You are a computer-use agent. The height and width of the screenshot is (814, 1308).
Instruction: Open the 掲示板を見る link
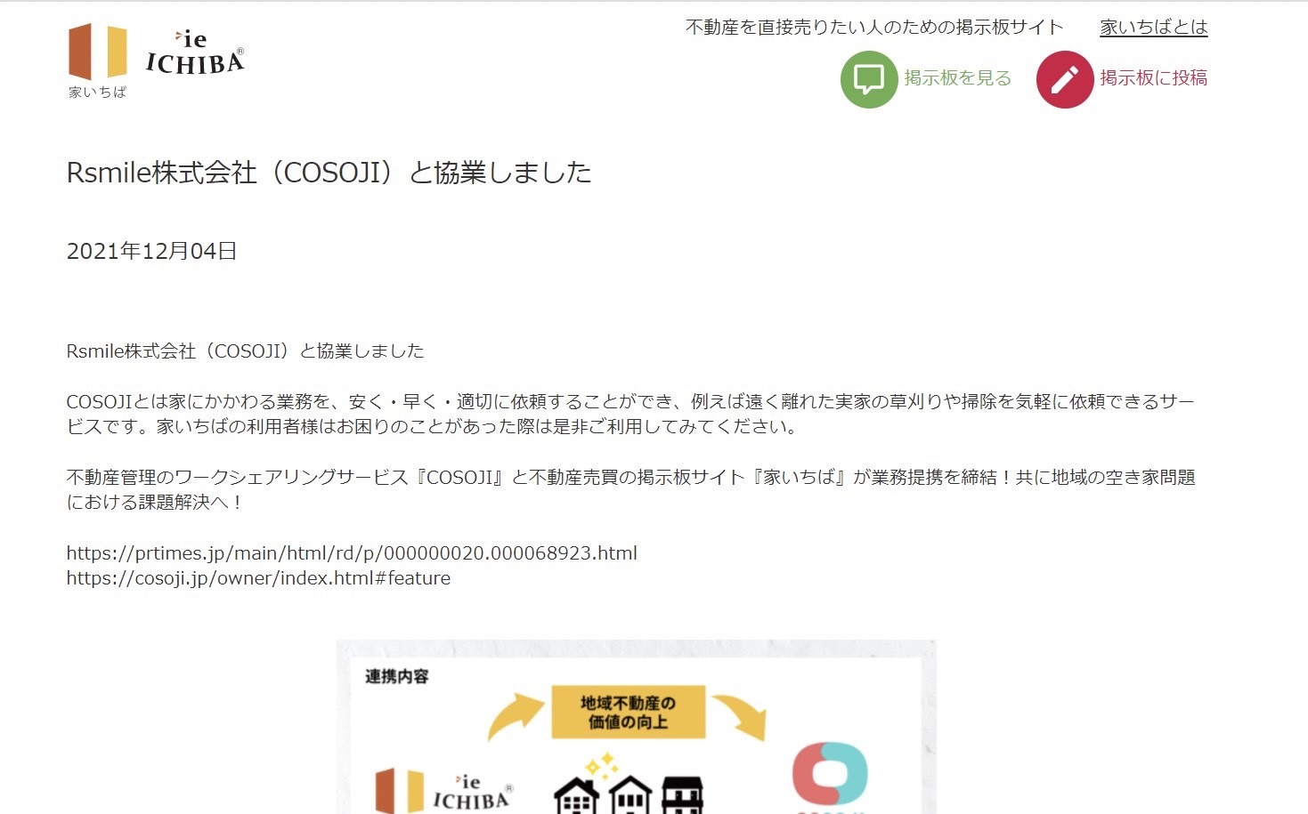coord(958,78)
